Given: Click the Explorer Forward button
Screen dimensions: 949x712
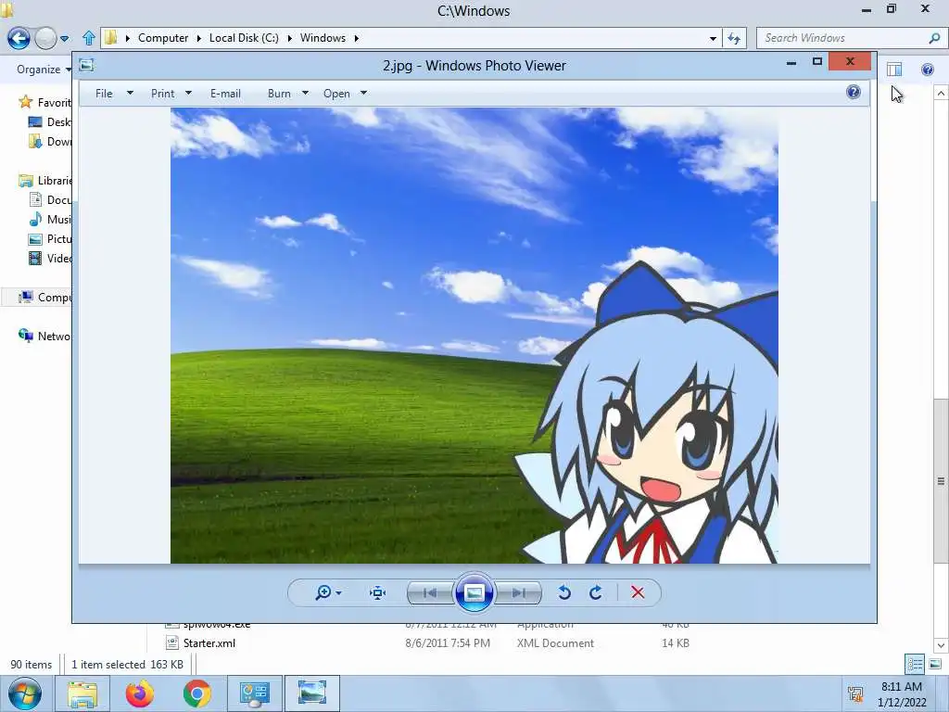Looking at the screenshot, I should tap(45, 38).
